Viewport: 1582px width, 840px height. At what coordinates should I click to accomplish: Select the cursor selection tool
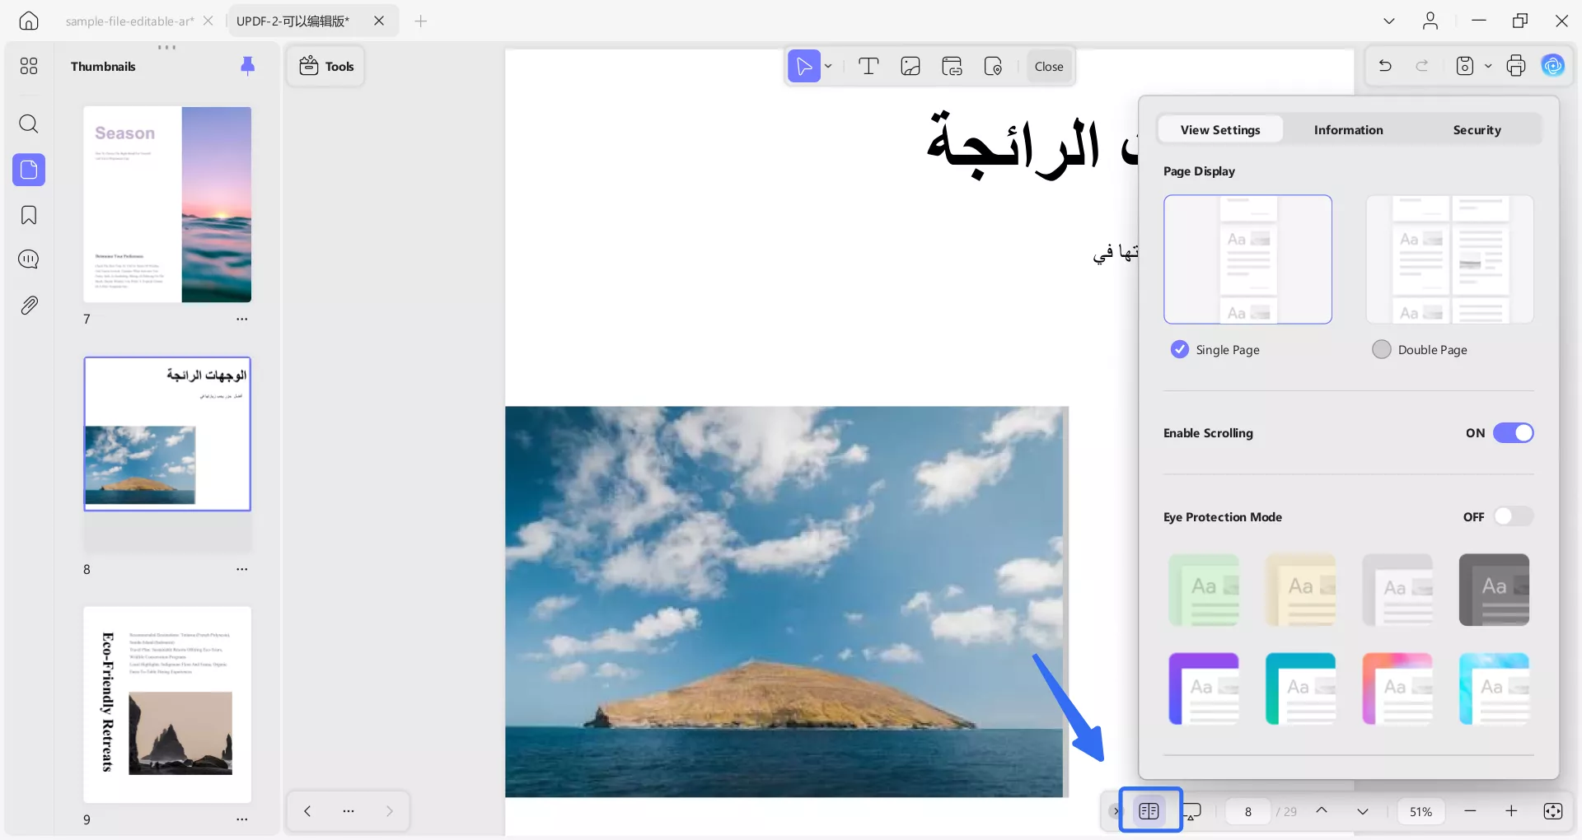click(x=804, y=67)
